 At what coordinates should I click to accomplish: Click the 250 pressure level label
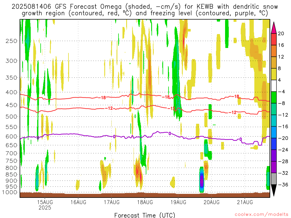pyautogui.click(x=11, y=41)
